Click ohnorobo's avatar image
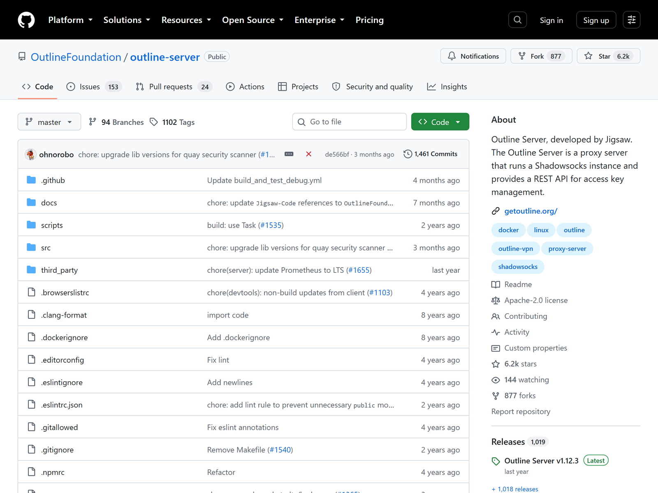Image resolution: width=658 pixels, height=493 pixels. tap(30, 154)
